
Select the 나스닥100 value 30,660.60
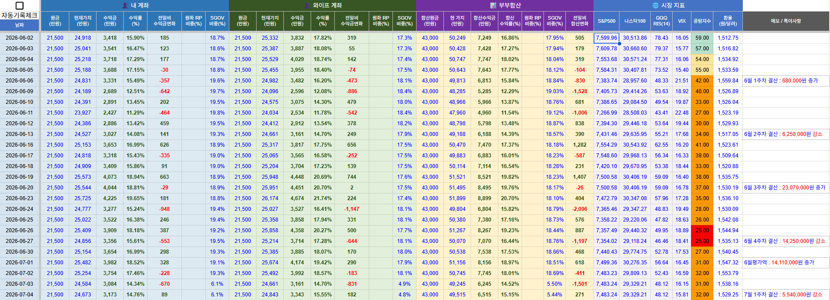pos(635,49)
